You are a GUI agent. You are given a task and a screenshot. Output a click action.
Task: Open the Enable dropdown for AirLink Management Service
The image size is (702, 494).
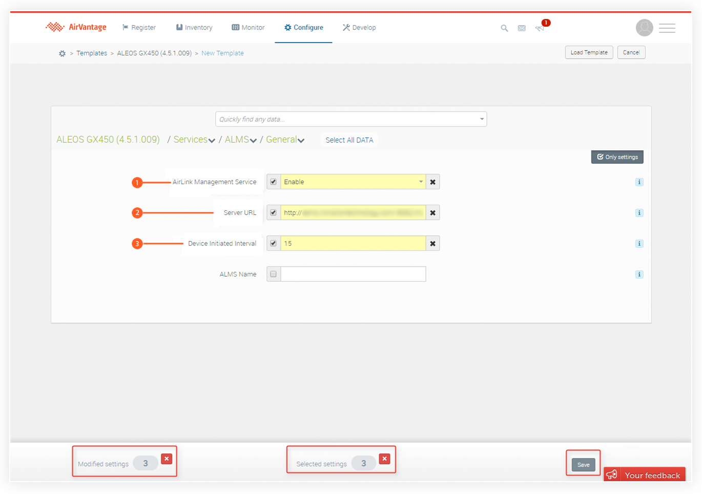(353, 182)
